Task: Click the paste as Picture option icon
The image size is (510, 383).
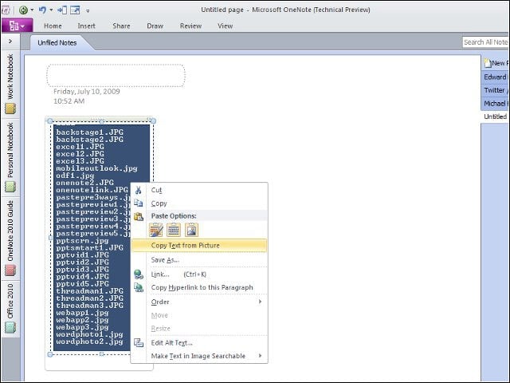Action: (191, 230)
